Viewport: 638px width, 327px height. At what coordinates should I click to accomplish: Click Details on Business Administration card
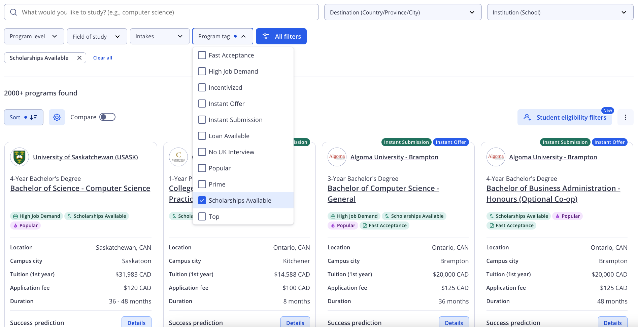(x=613, y=322)
